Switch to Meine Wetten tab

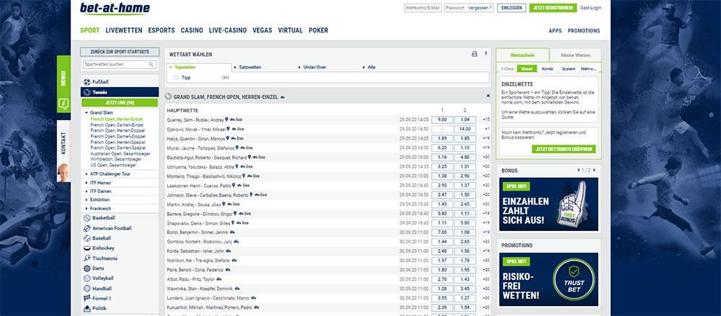pos(575,55)
